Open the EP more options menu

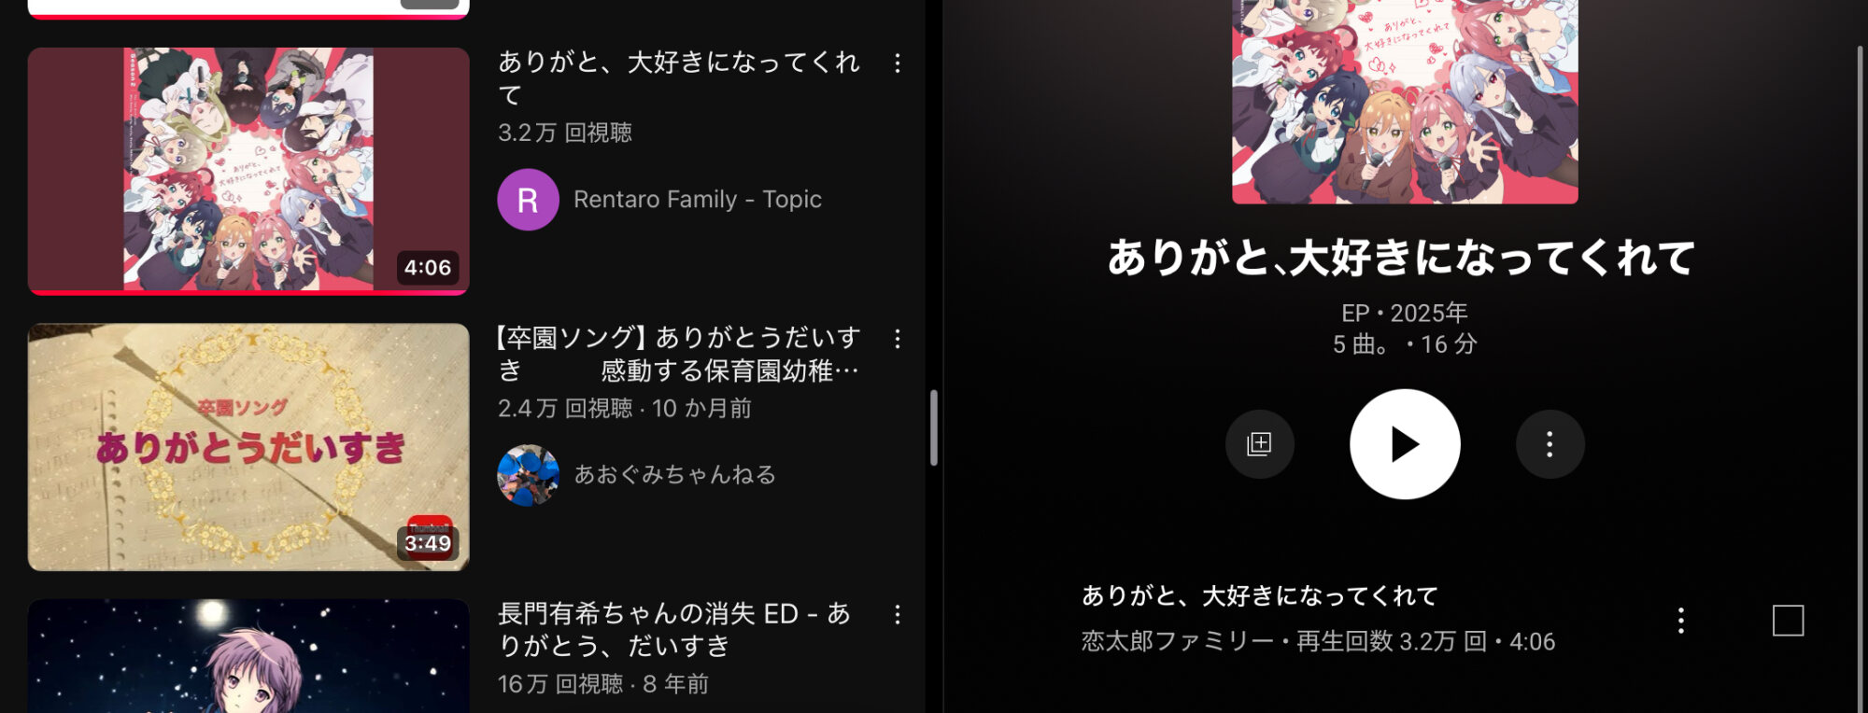coord(1550,444)
